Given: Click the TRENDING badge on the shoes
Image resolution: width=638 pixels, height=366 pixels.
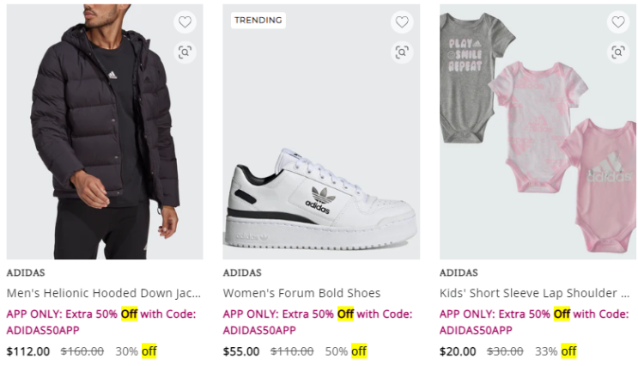Looking at the screenshot, I should [258, 21].
